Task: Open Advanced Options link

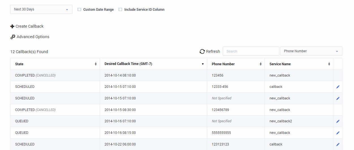Action: coord(33,37)
